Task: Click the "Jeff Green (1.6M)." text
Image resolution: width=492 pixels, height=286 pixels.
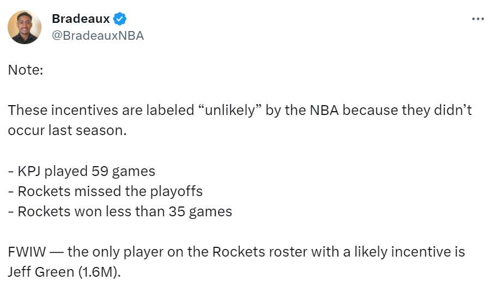Action: 64,272
